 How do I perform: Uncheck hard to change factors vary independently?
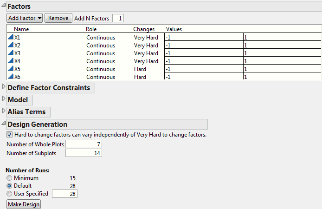tap(10, 135)
